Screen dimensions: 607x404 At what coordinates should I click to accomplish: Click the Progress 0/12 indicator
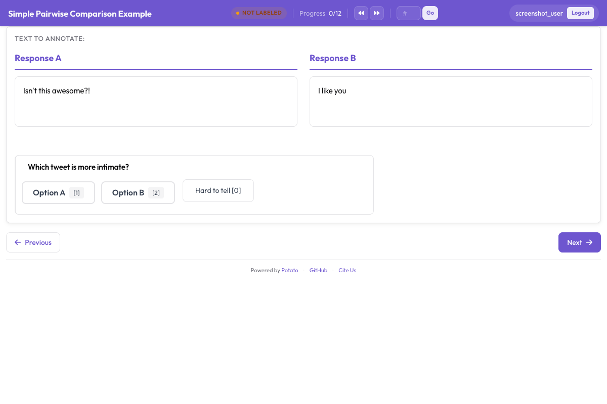(x=321, y=13)
